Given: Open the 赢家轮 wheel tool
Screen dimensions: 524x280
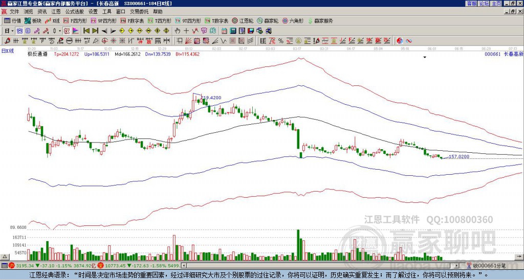Looking at the screenshot, I should [x=268, y=20].
